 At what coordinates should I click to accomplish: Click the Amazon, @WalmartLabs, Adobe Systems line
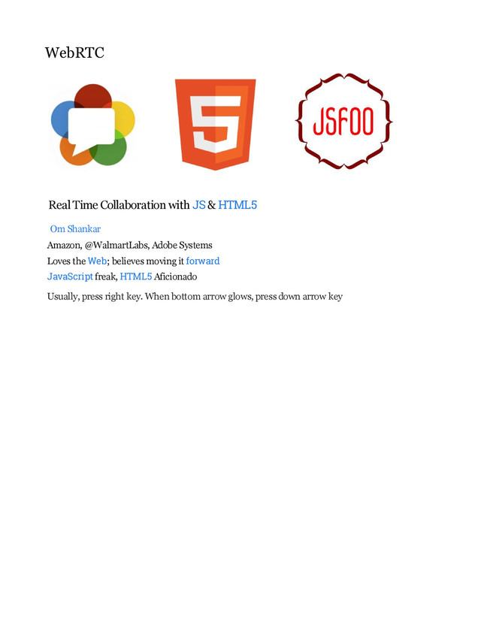coord(130,245)
